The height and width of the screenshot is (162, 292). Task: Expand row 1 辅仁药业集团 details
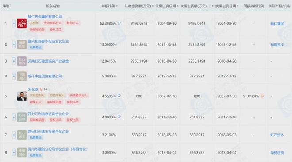click(x=14, y=23)
